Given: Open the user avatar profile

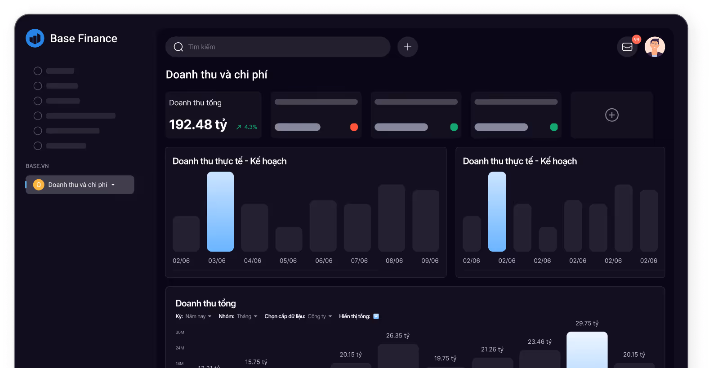Looking at the screenshot, I should pos(655,47).
